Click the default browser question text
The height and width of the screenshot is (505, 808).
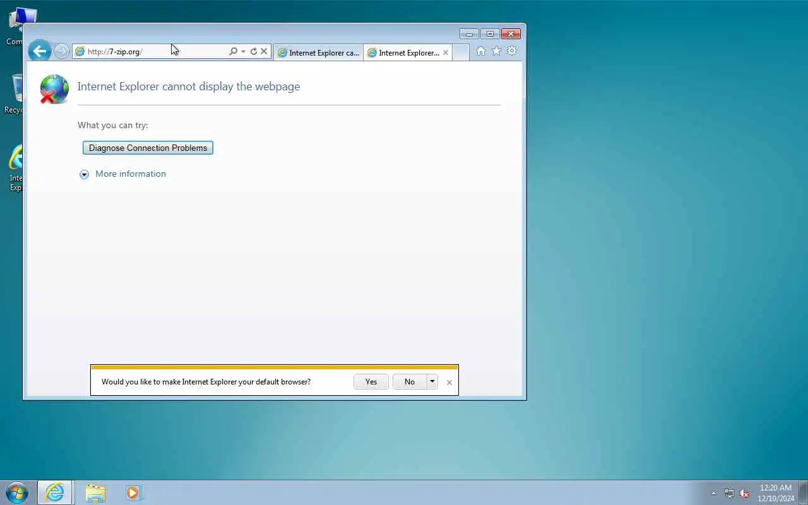[x=206, y=382]
